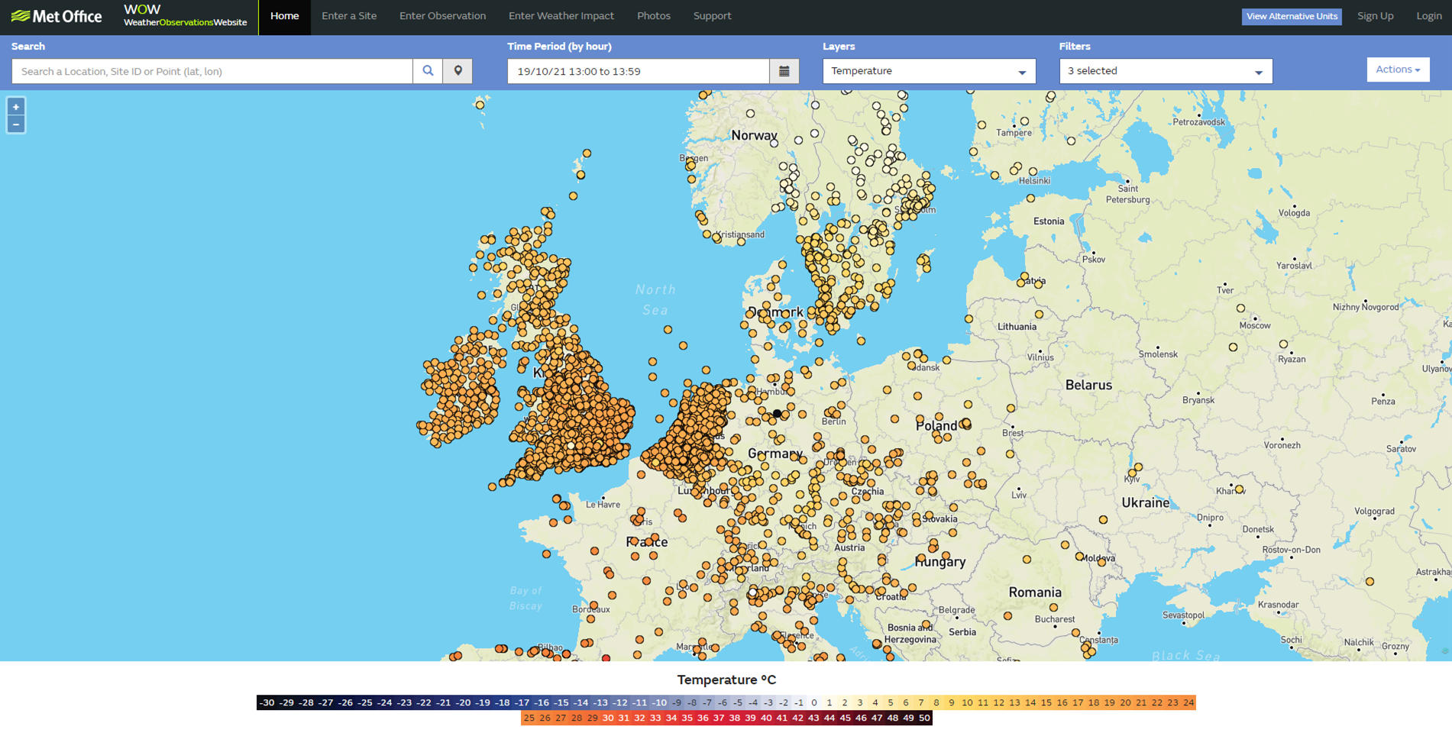
Task: Select the location pin point picker icon
Action: tap(458, 70)
